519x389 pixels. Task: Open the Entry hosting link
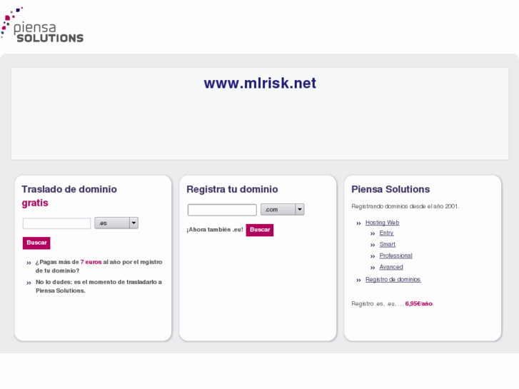386,233
